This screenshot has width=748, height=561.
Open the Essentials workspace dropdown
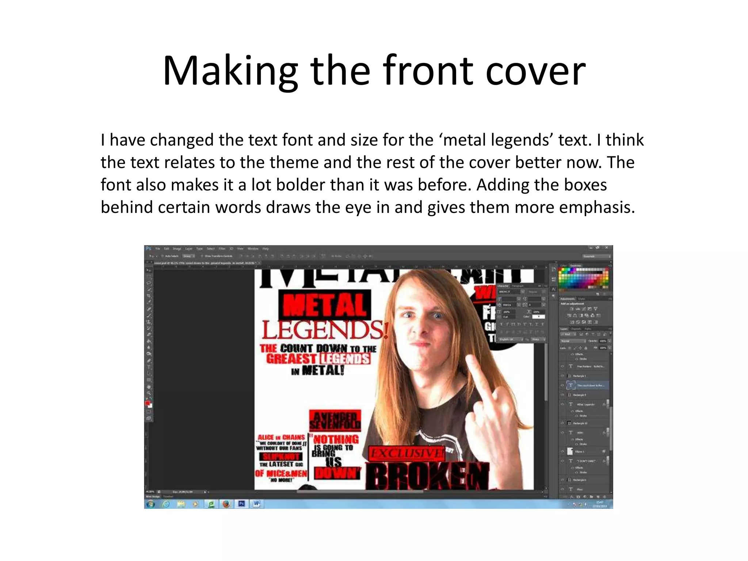tap(596, 256)
